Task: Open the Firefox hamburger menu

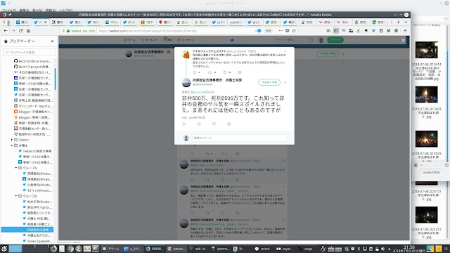Action: tap(405, 31)
